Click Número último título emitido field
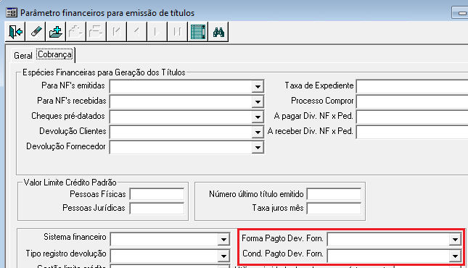This screenshot has width=468, height=268. click(334, 194)
